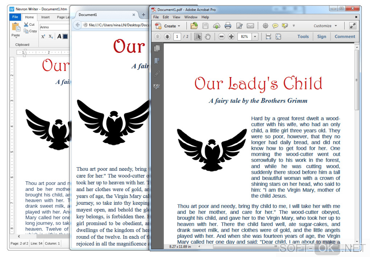The width and height of the screenshot is (370, 257).
Task: Click the Edit text pencil-page icon in Acrobat
Action: pyautogui.click(x=239, y=26)
